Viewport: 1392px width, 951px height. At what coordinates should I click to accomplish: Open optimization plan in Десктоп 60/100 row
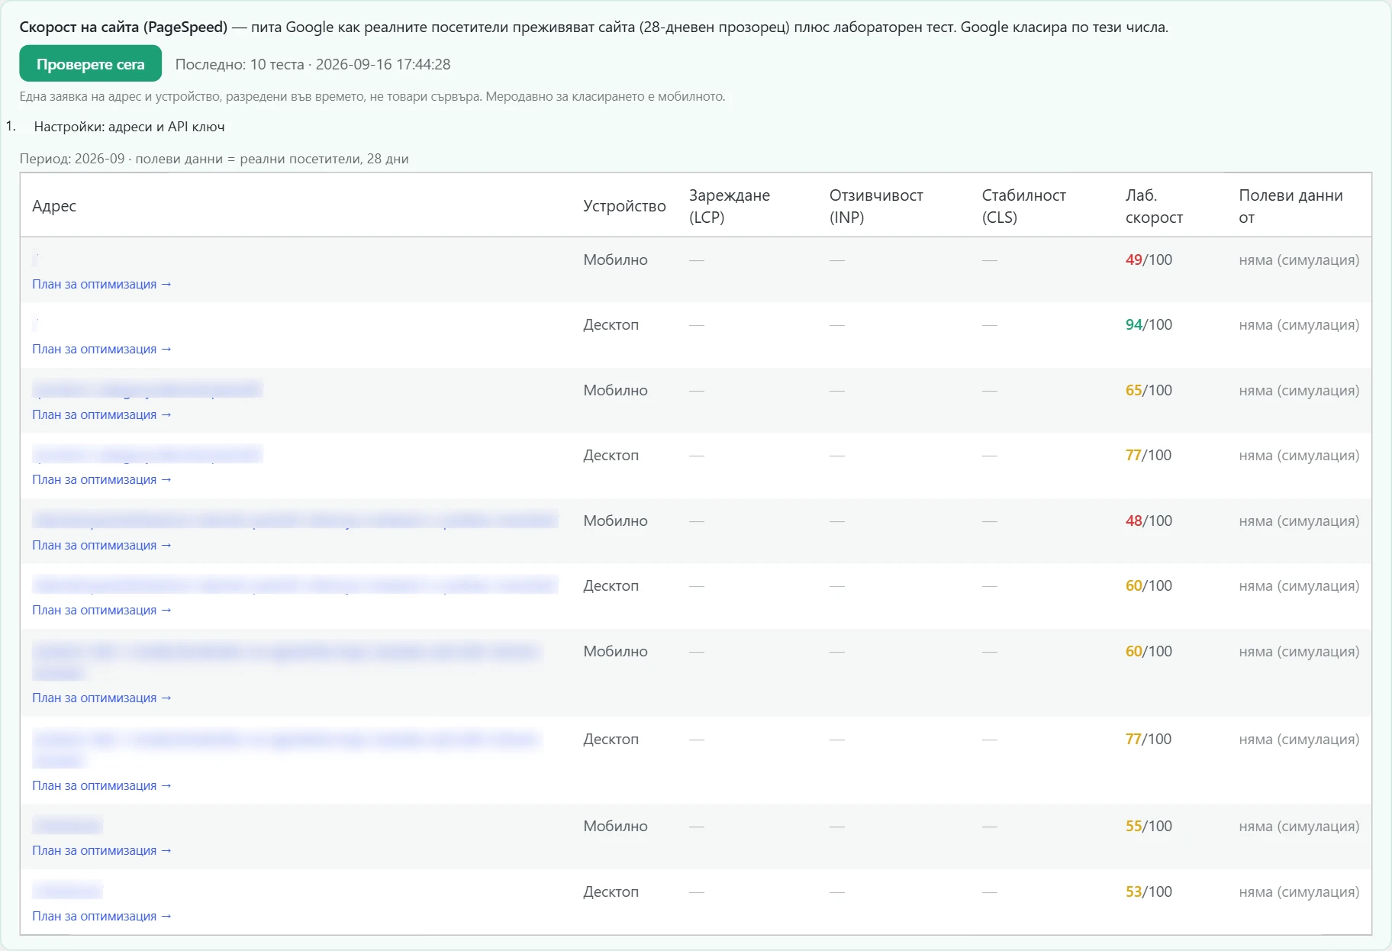pos(101,610)
